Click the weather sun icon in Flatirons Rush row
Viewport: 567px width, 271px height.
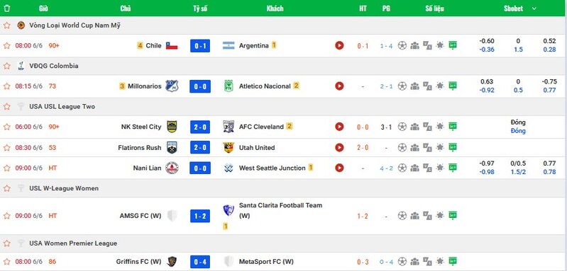[x=440, y=147]
